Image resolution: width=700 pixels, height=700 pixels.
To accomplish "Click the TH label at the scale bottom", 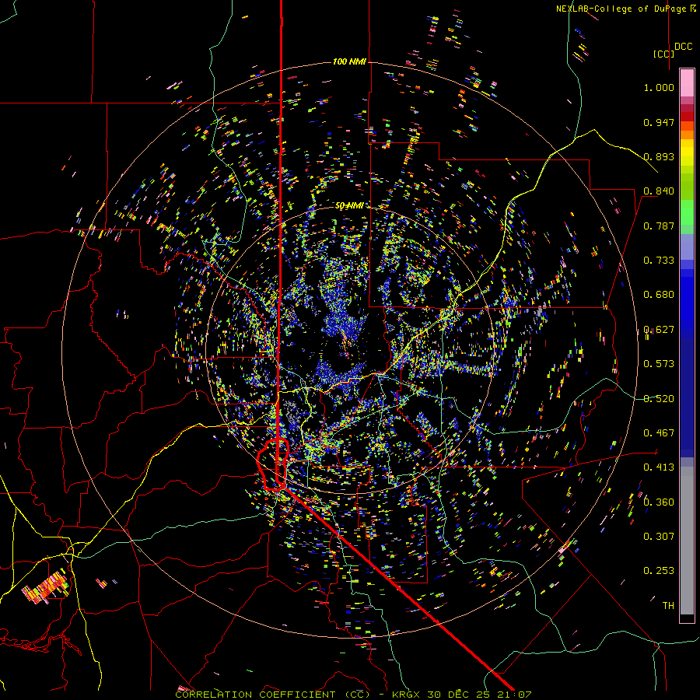I will point(668,605).
